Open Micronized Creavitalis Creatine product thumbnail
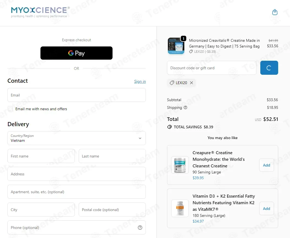This screenshot has width=290, height=238. click(176, 46)
